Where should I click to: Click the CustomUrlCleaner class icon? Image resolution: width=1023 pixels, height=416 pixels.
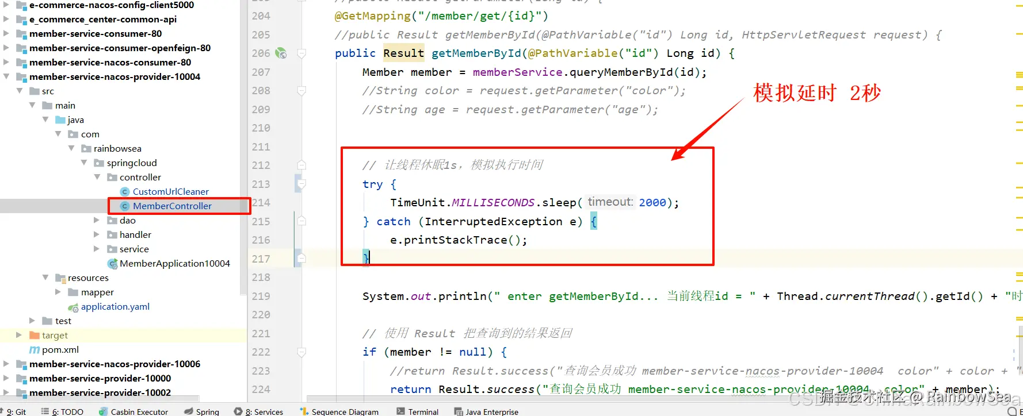[124, 191]
